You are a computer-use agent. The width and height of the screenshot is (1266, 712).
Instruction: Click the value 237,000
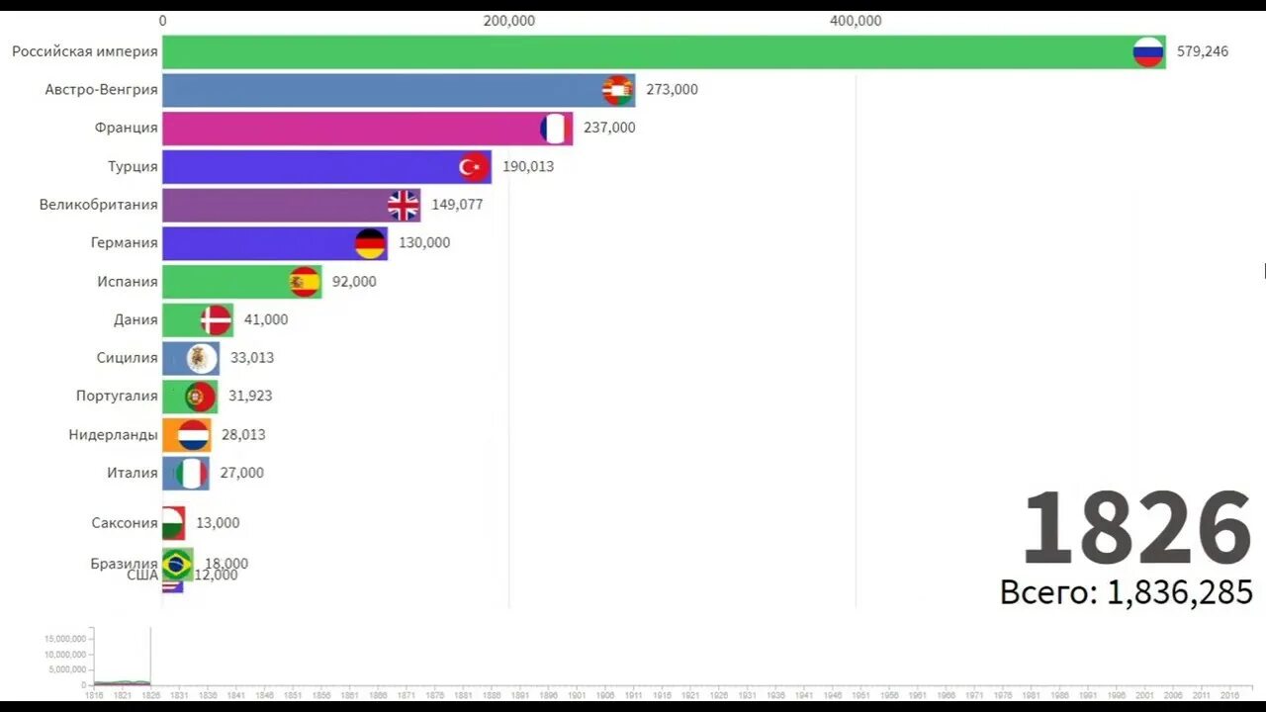click(609, 128)
